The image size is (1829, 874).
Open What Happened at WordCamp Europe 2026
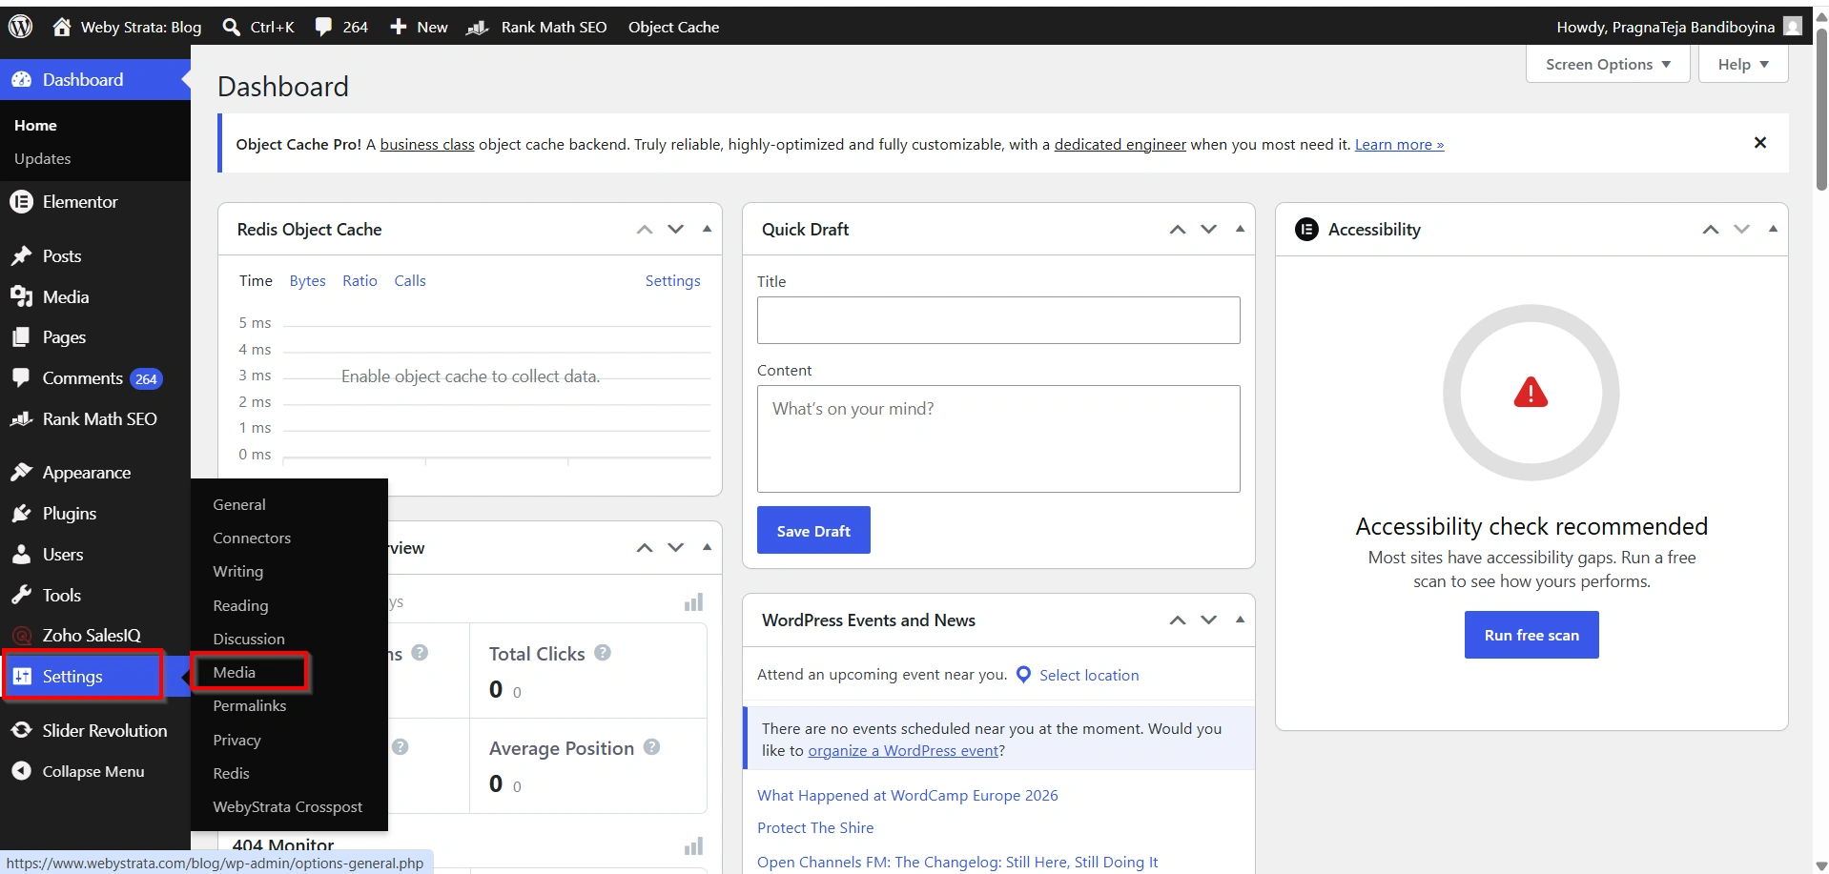[x=908, y=796]
